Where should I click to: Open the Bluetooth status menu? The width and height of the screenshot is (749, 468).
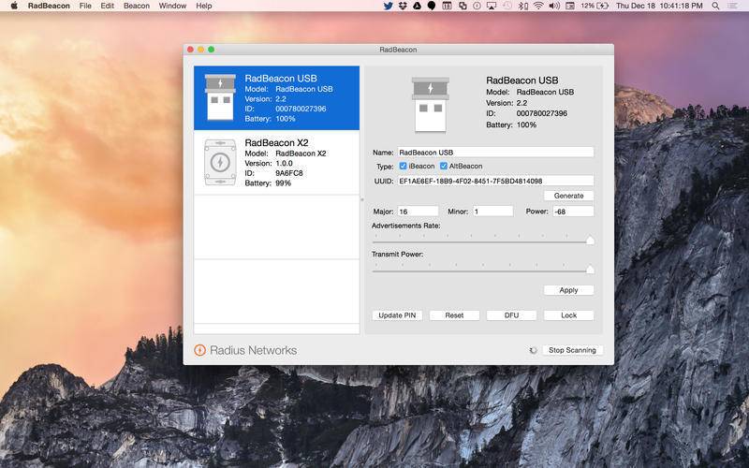523,6
